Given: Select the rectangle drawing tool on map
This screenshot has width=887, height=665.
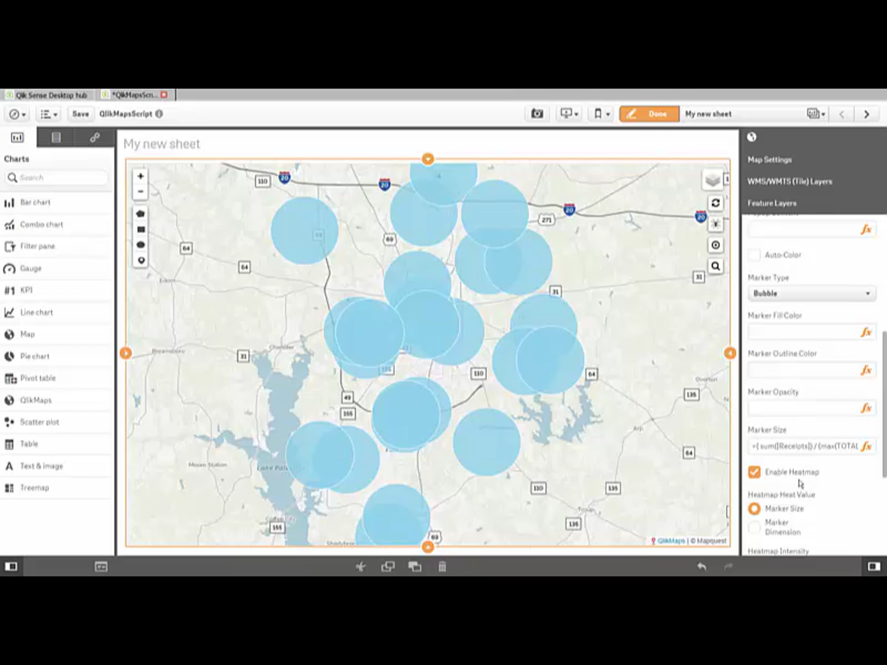Looking at the screenshot, I should click(x=140, y=229).
